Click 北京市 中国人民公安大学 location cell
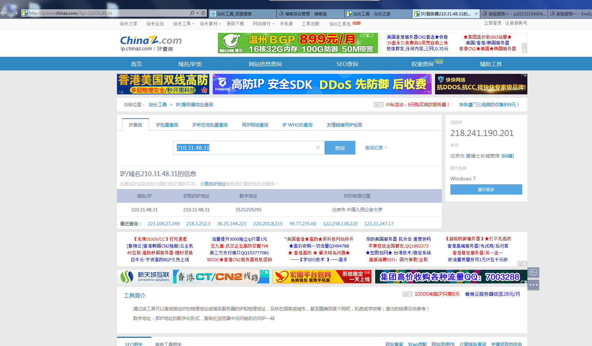The width and height of the screenshot is (592, 346). click(357, 210)
